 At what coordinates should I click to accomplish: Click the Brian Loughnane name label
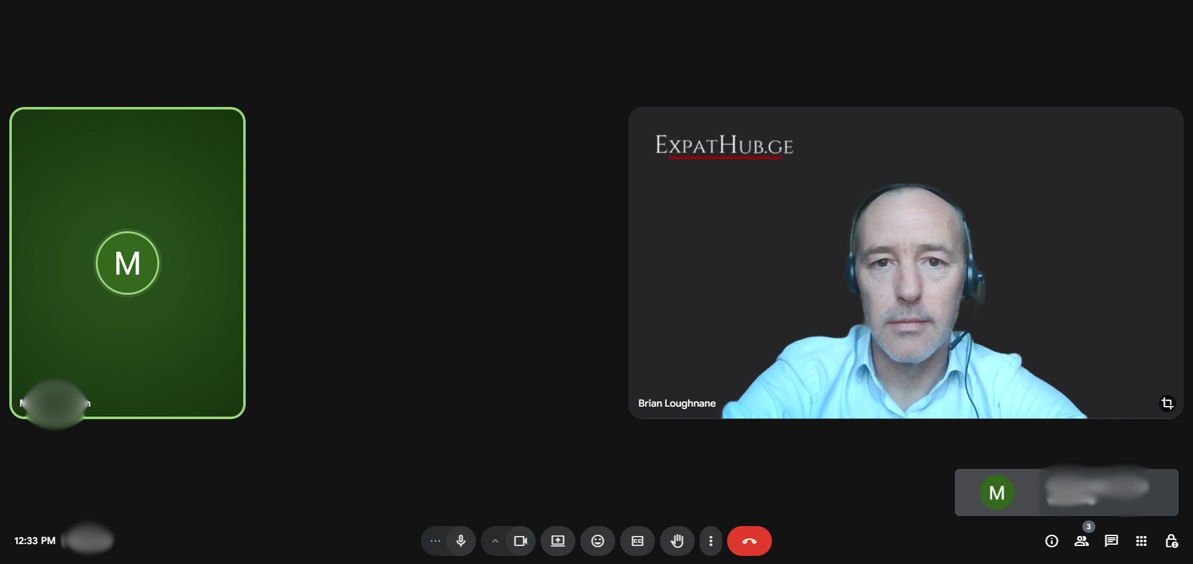click(x=677, y=404)
